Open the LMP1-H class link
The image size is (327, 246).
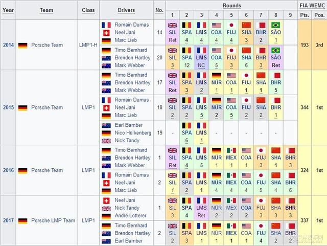pos(88,45)
